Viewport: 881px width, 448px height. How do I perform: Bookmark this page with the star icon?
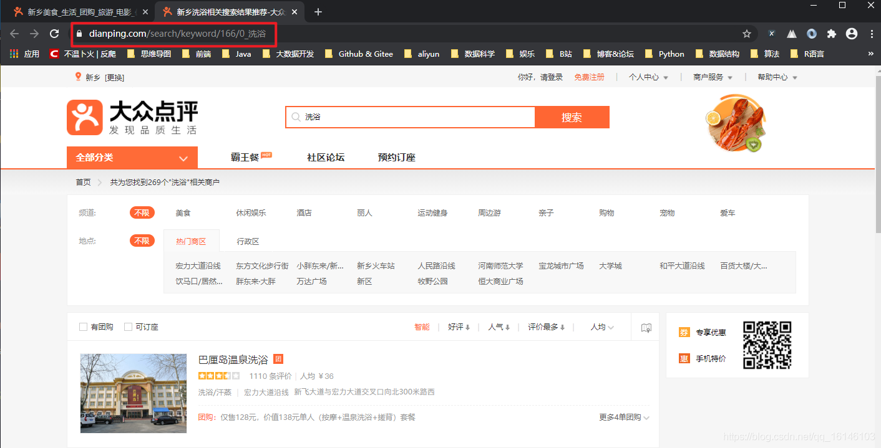[747, 34]
